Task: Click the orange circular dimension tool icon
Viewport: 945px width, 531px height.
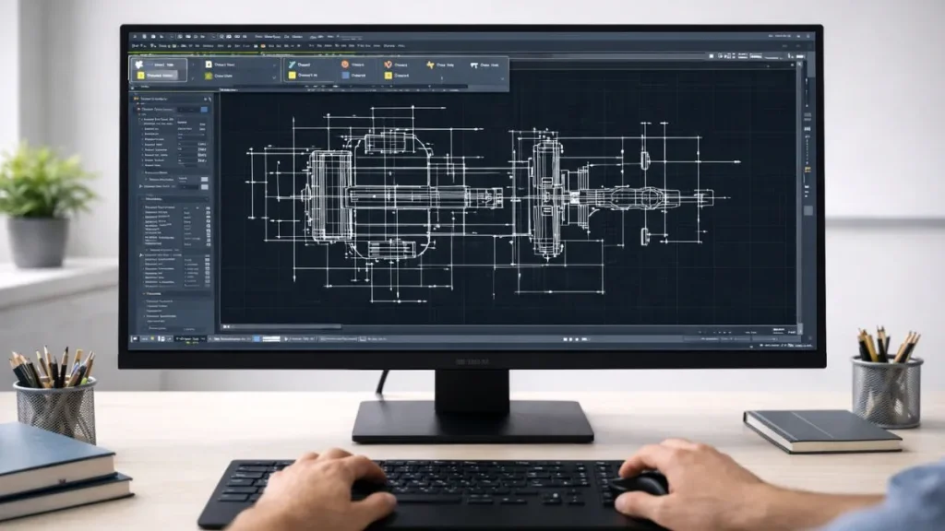Action: (344, 64)
